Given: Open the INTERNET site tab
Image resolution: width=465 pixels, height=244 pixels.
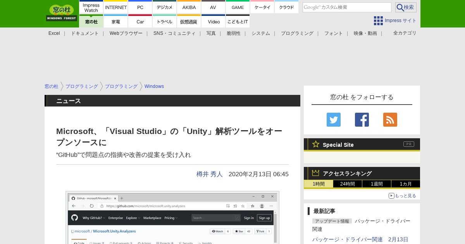Looking at the screenshot, I should 116,7.
